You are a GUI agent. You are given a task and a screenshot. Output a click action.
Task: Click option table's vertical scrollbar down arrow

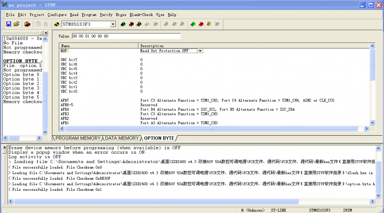[x=372, y=123]
